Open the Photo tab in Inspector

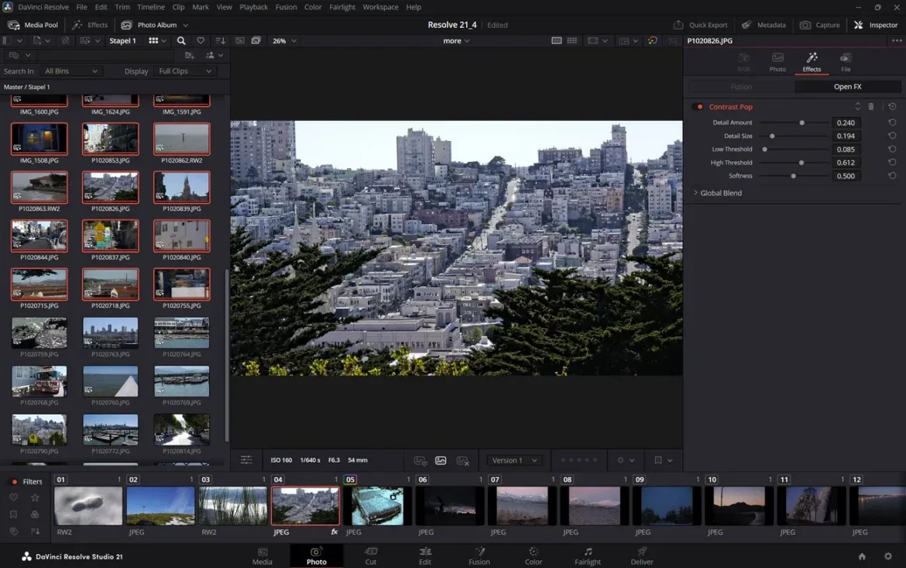(777, 63)
